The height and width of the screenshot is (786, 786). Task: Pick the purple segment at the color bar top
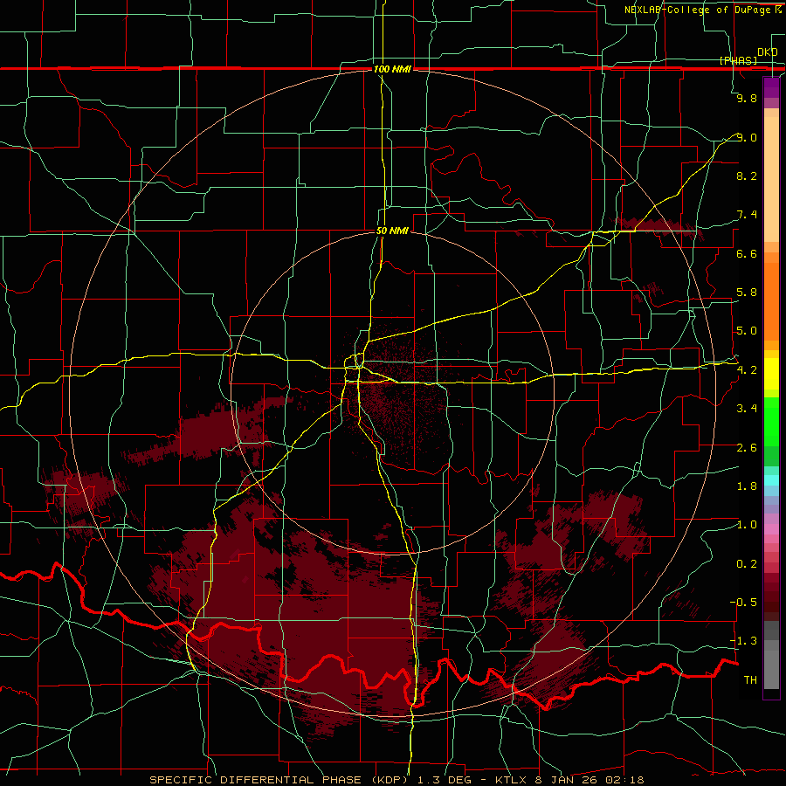click(x=771, y=87)
